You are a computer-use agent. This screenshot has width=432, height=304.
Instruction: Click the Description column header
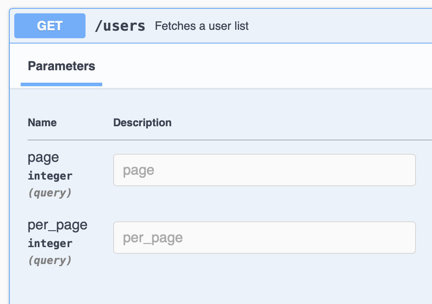(x=142, y=123)
